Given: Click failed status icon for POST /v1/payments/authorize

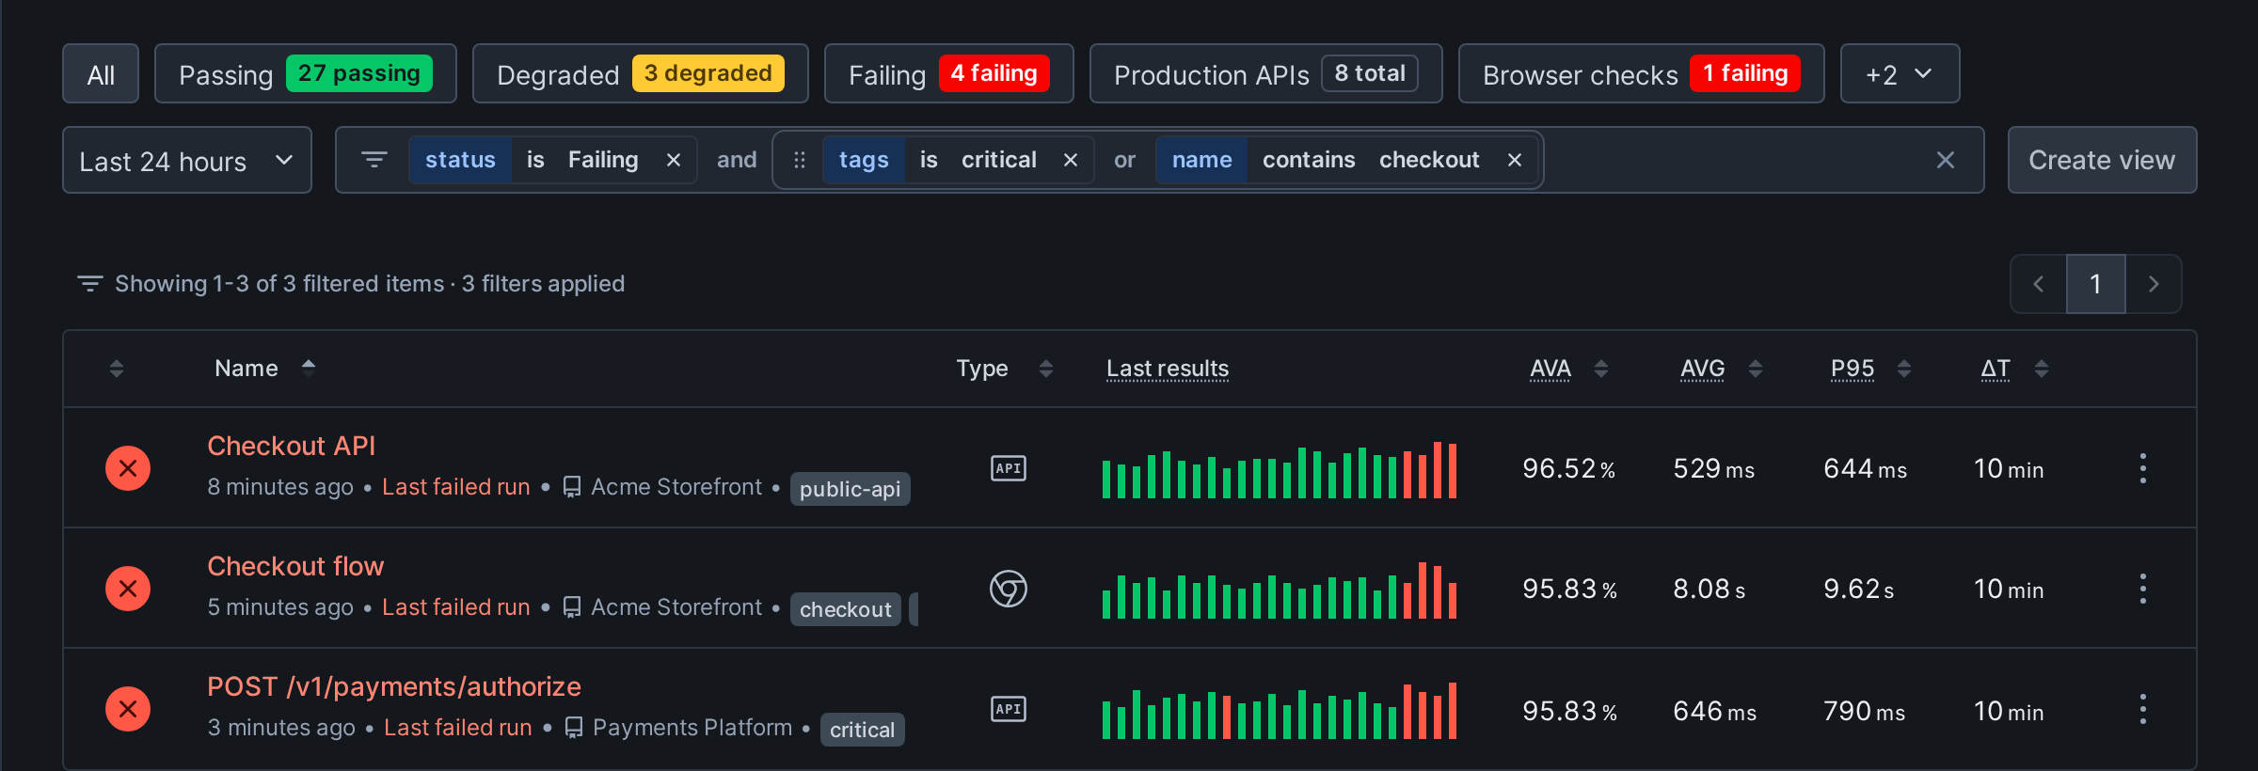Looking at the screenshot, I should pos(128,709).
